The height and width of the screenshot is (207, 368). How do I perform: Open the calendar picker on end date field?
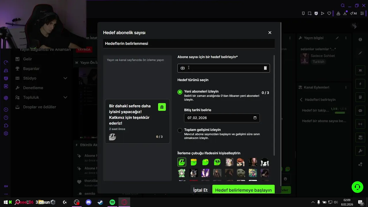tap(255, 118)
